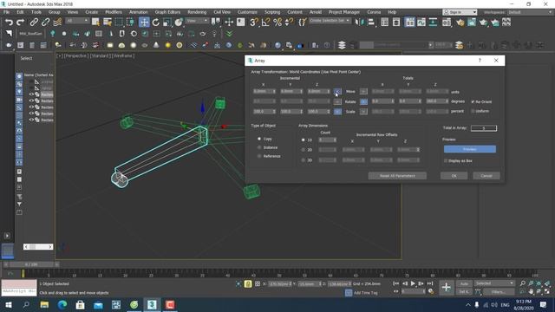This screenshot has height=312, width=555.
Task: Open the Graph Editors menu
Action: click(167, 12)
